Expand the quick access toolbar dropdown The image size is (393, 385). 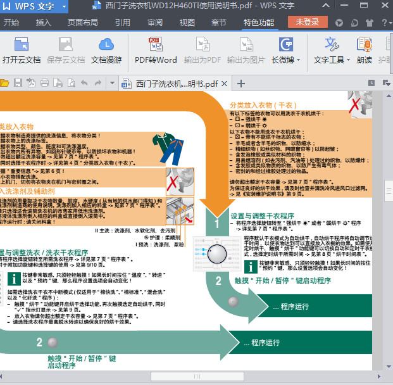click(x=112, y=83)
